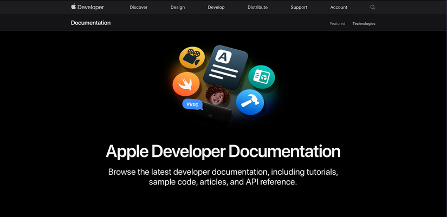Open the Discover menu
The image size is (447, 217).
coord(139,8)
